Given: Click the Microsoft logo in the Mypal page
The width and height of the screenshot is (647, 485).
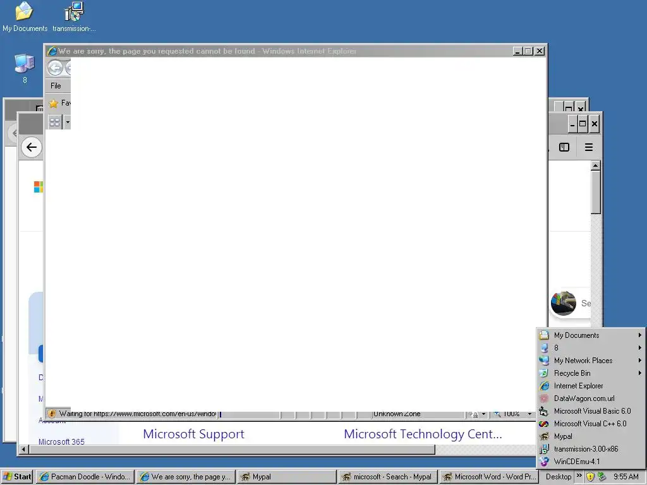Looking at the screenshot, I should click(39, 187).
